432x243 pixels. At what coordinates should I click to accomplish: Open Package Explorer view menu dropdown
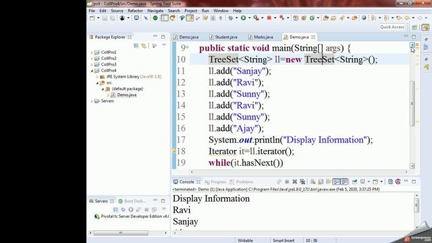click(x=164, y=45)
